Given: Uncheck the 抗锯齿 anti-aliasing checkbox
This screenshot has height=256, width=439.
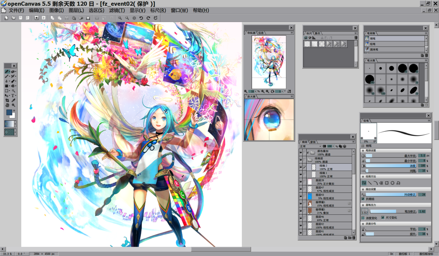Looking at the screenshot, I should 363,198.
